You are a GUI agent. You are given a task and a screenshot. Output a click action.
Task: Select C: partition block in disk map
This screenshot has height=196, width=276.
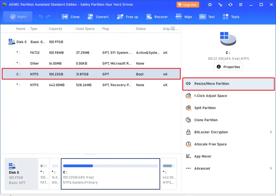pos(110,174)
